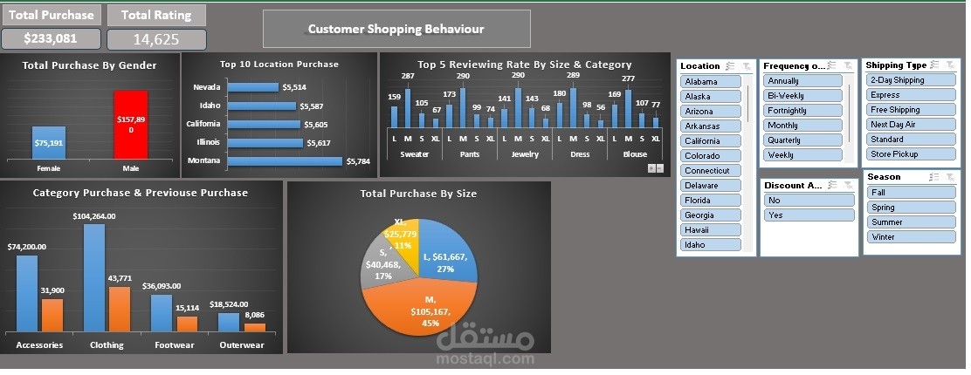Enable multi-select in the Frequency slicer
The height and width of the screenshot is (375, 971).
click(x=833, y=65)
